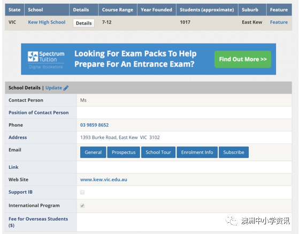Sort by Students (approximate) column header
Viewport: 299px width, 234px height.
coord(207,10)
